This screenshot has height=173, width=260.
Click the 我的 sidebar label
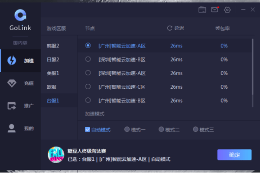click(29, 128)
